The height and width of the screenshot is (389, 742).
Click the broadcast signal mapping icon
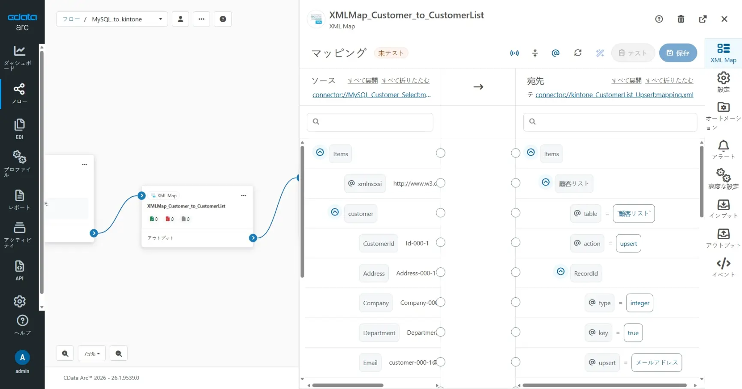click(514, 53)
